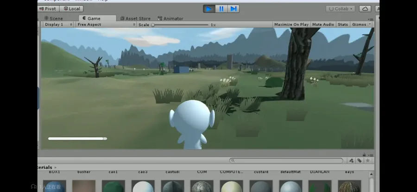Switch to the Animator tab
The width and height of the screenshot is (417, 192).
[170, 19]
